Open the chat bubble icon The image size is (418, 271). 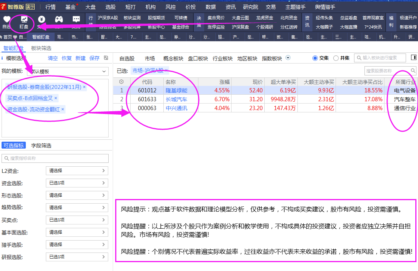tap(76, 19)
